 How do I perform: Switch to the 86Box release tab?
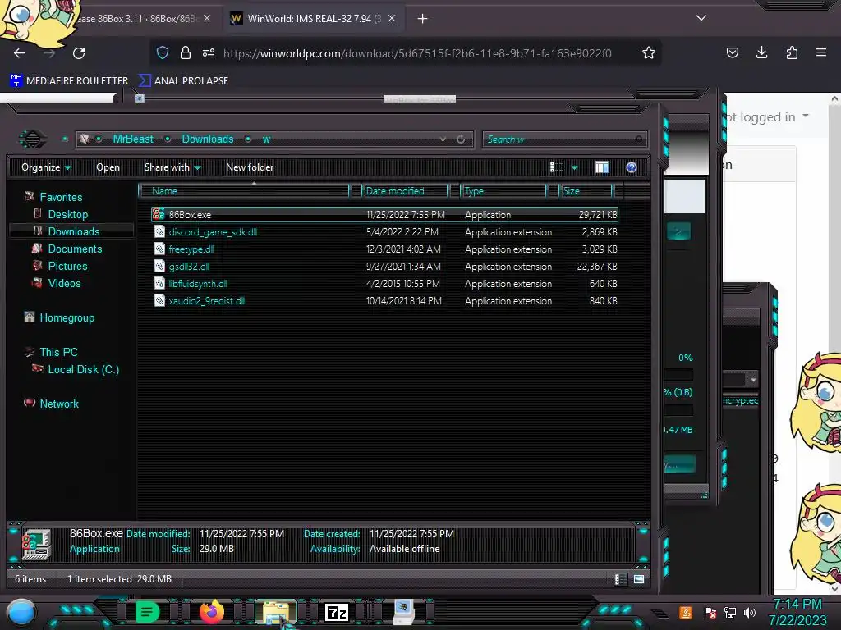(140, 19)
